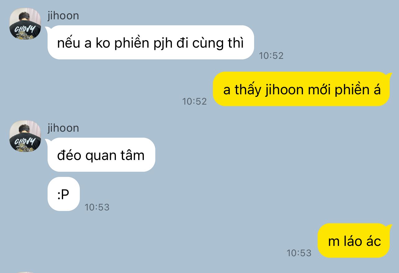Open the cut-off avatar at the bottom edge
This screenshot has width=399, height=273.
coord(25,272)
